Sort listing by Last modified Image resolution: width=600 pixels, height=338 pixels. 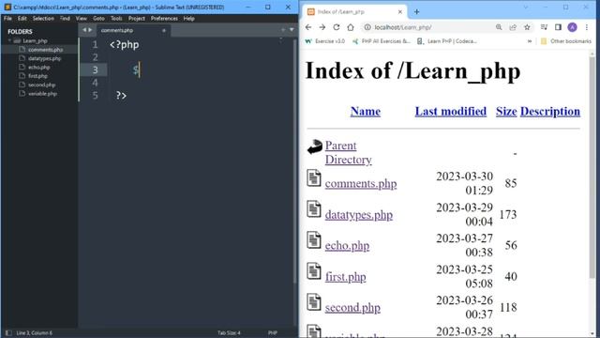click(451, 111)
